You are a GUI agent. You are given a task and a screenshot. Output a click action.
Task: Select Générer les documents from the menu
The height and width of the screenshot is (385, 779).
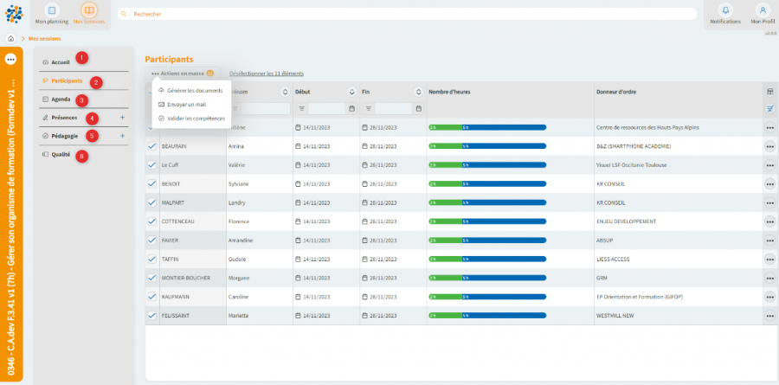coord(191,90)
